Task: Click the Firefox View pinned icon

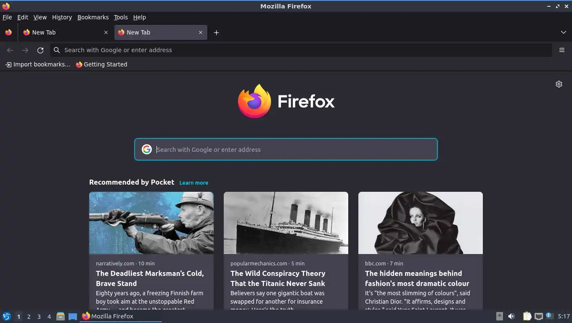Action: (8, 32)
